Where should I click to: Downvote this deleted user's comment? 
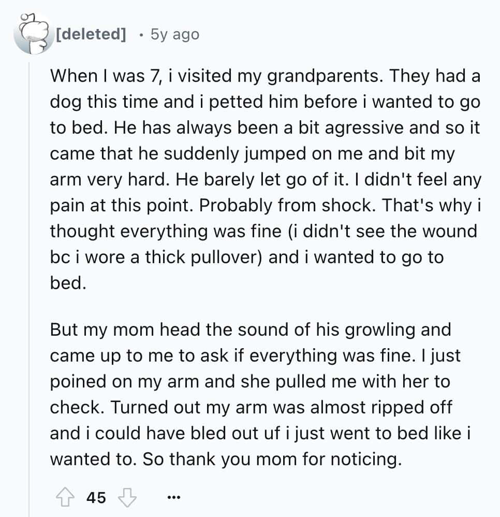pyautogui.click(x=127, y=498)
